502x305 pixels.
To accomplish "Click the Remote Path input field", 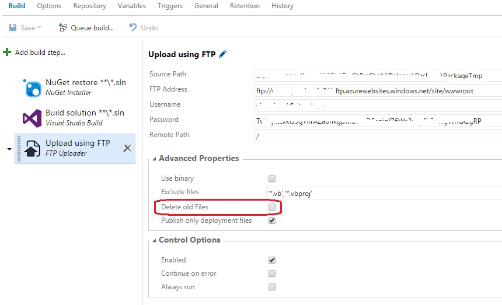I will 377,135.
